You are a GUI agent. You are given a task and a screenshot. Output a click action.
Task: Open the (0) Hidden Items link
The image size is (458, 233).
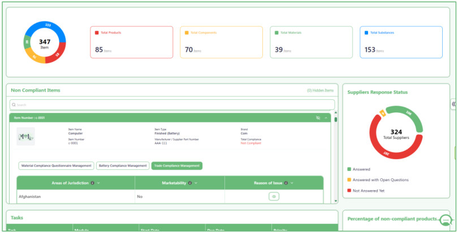tap(320, 90)
